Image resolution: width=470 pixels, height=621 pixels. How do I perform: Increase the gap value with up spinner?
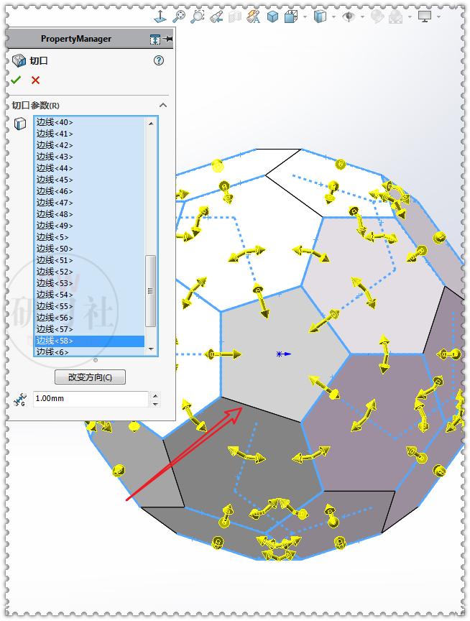156,395
